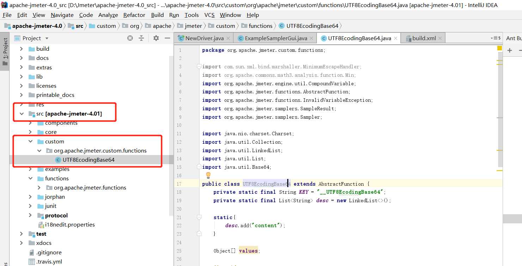The width and height of the screenshot is (522, 266).
Task: Close the build.xml tab
Action: coord(440,38)
